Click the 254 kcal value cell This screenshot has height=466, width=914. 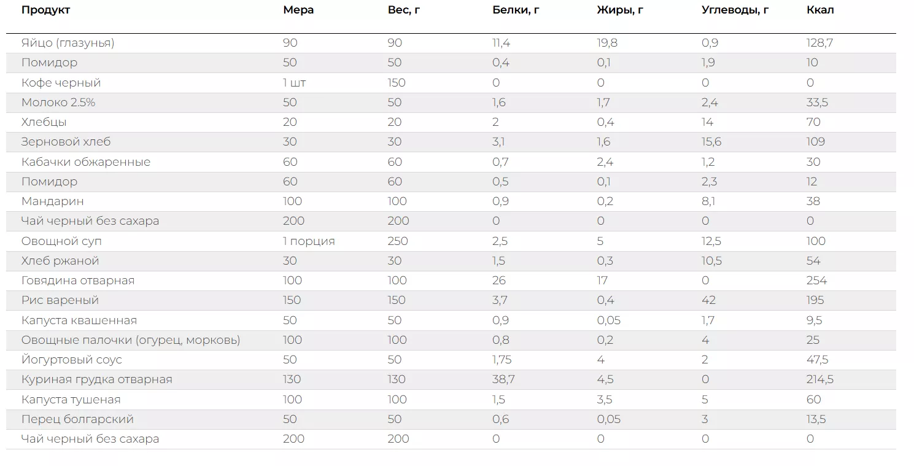pyautogui.click(x=816, y=281)
